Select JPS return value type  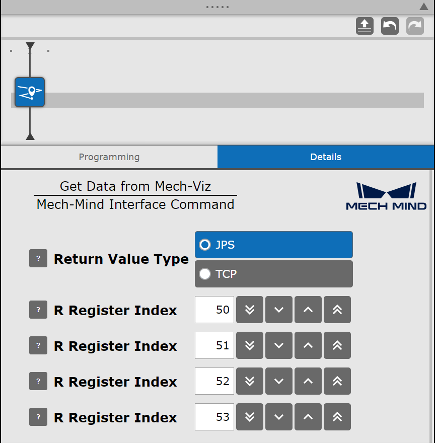pos(273,245)
